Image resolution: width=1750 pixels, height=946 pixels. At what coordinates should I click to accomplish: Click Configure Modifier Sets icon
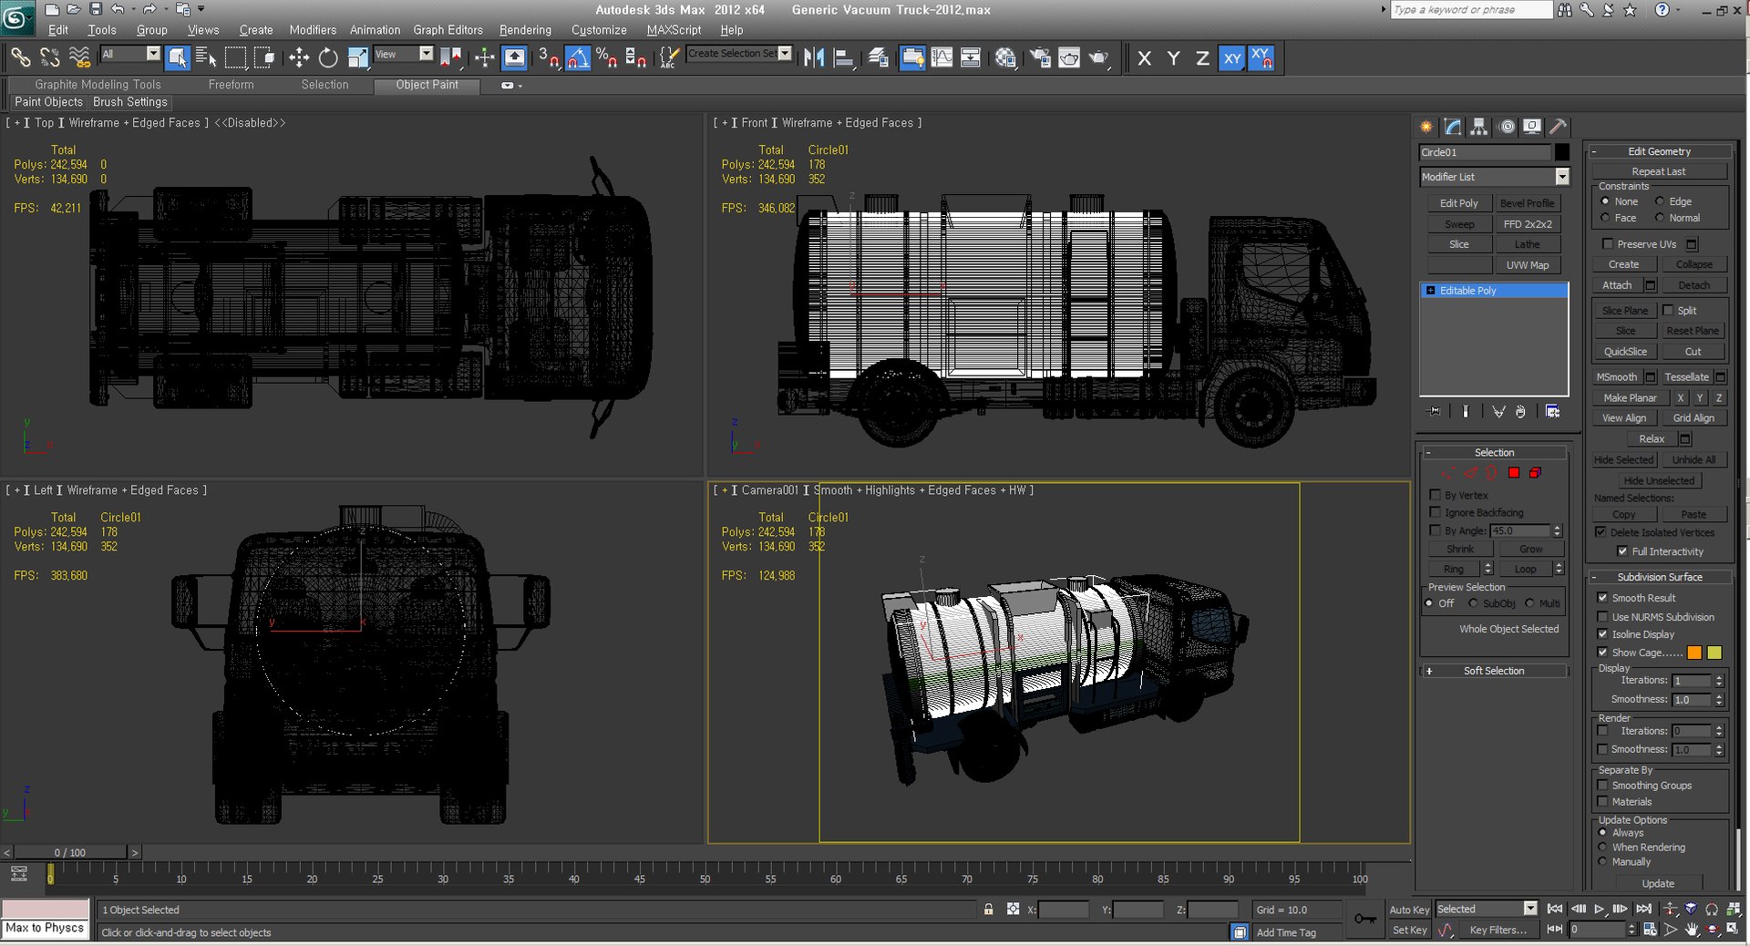tap(1552, 411)
